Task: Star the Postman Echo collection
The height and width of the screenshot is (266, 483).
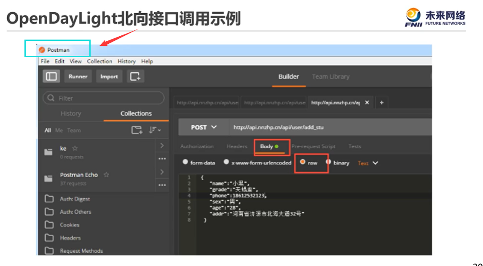Action: click(106, 175)
